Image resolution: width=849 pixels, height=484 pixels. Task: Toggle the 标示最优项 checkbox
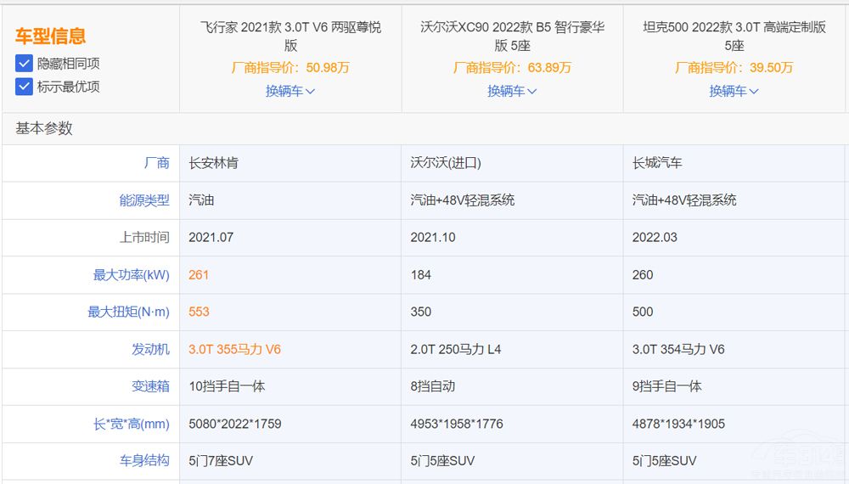(x=24, y=86)
